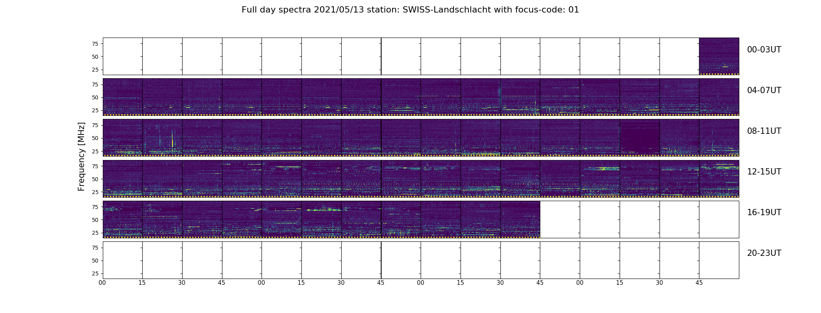
Task: Click the "00-03UT" row label
Action: click(764, 50)
